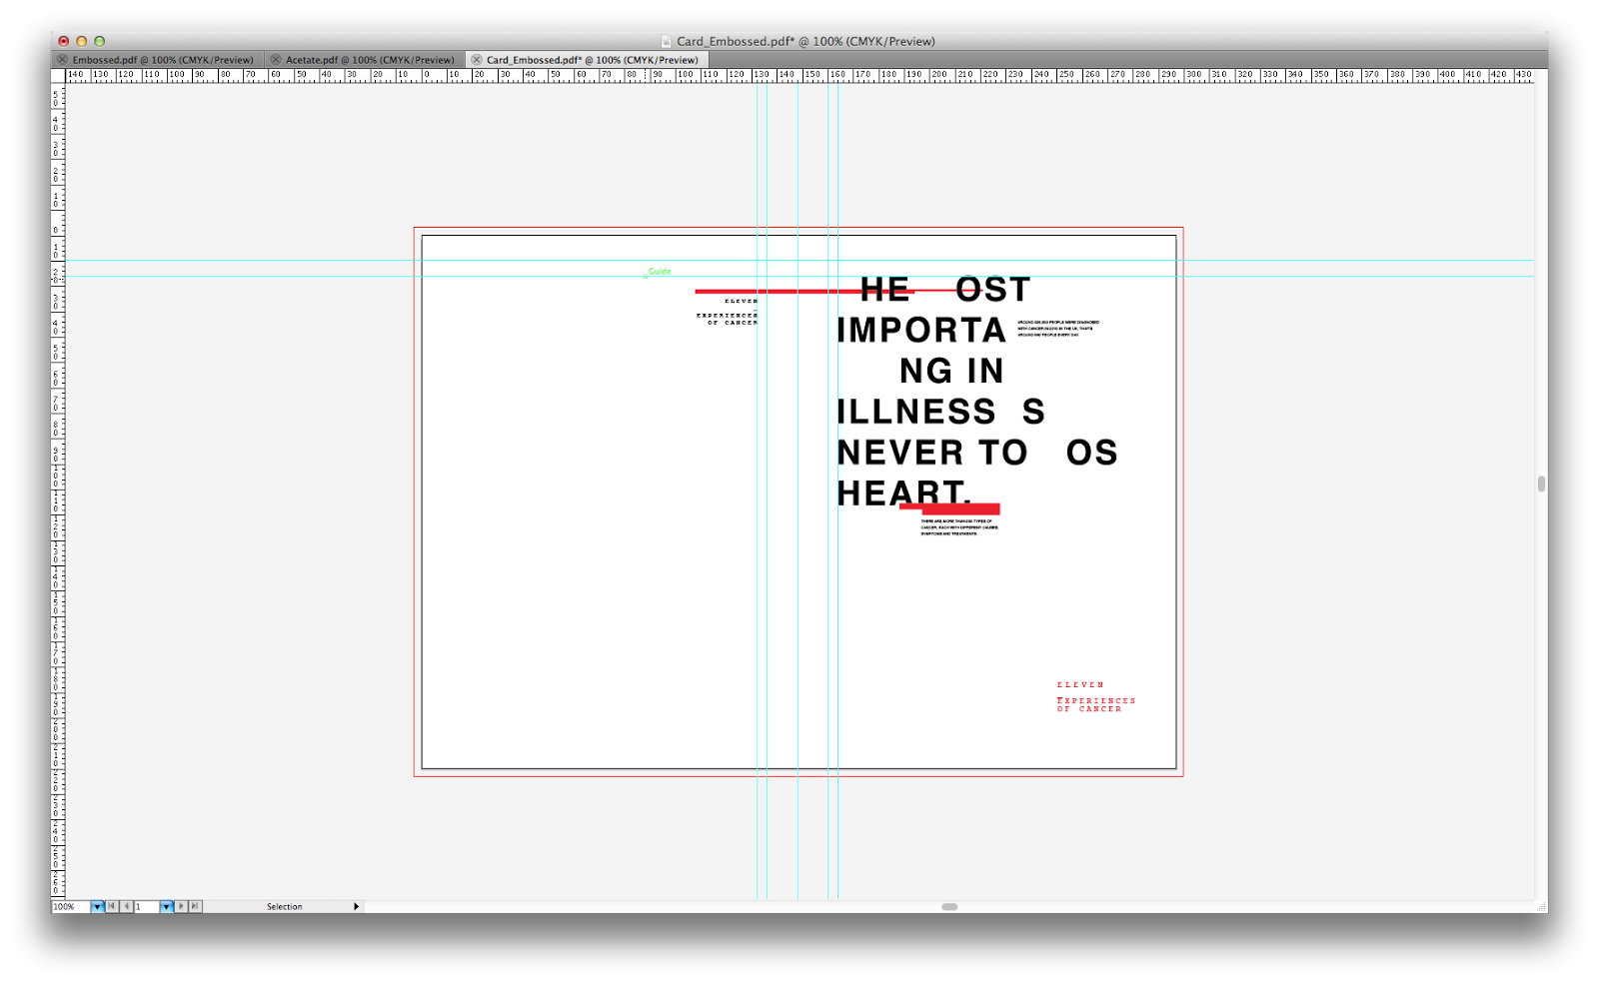Click the close icon on Card_Embossed.pdf tab
Viewport: 1599px width, 984px height.
pos(478,60)
